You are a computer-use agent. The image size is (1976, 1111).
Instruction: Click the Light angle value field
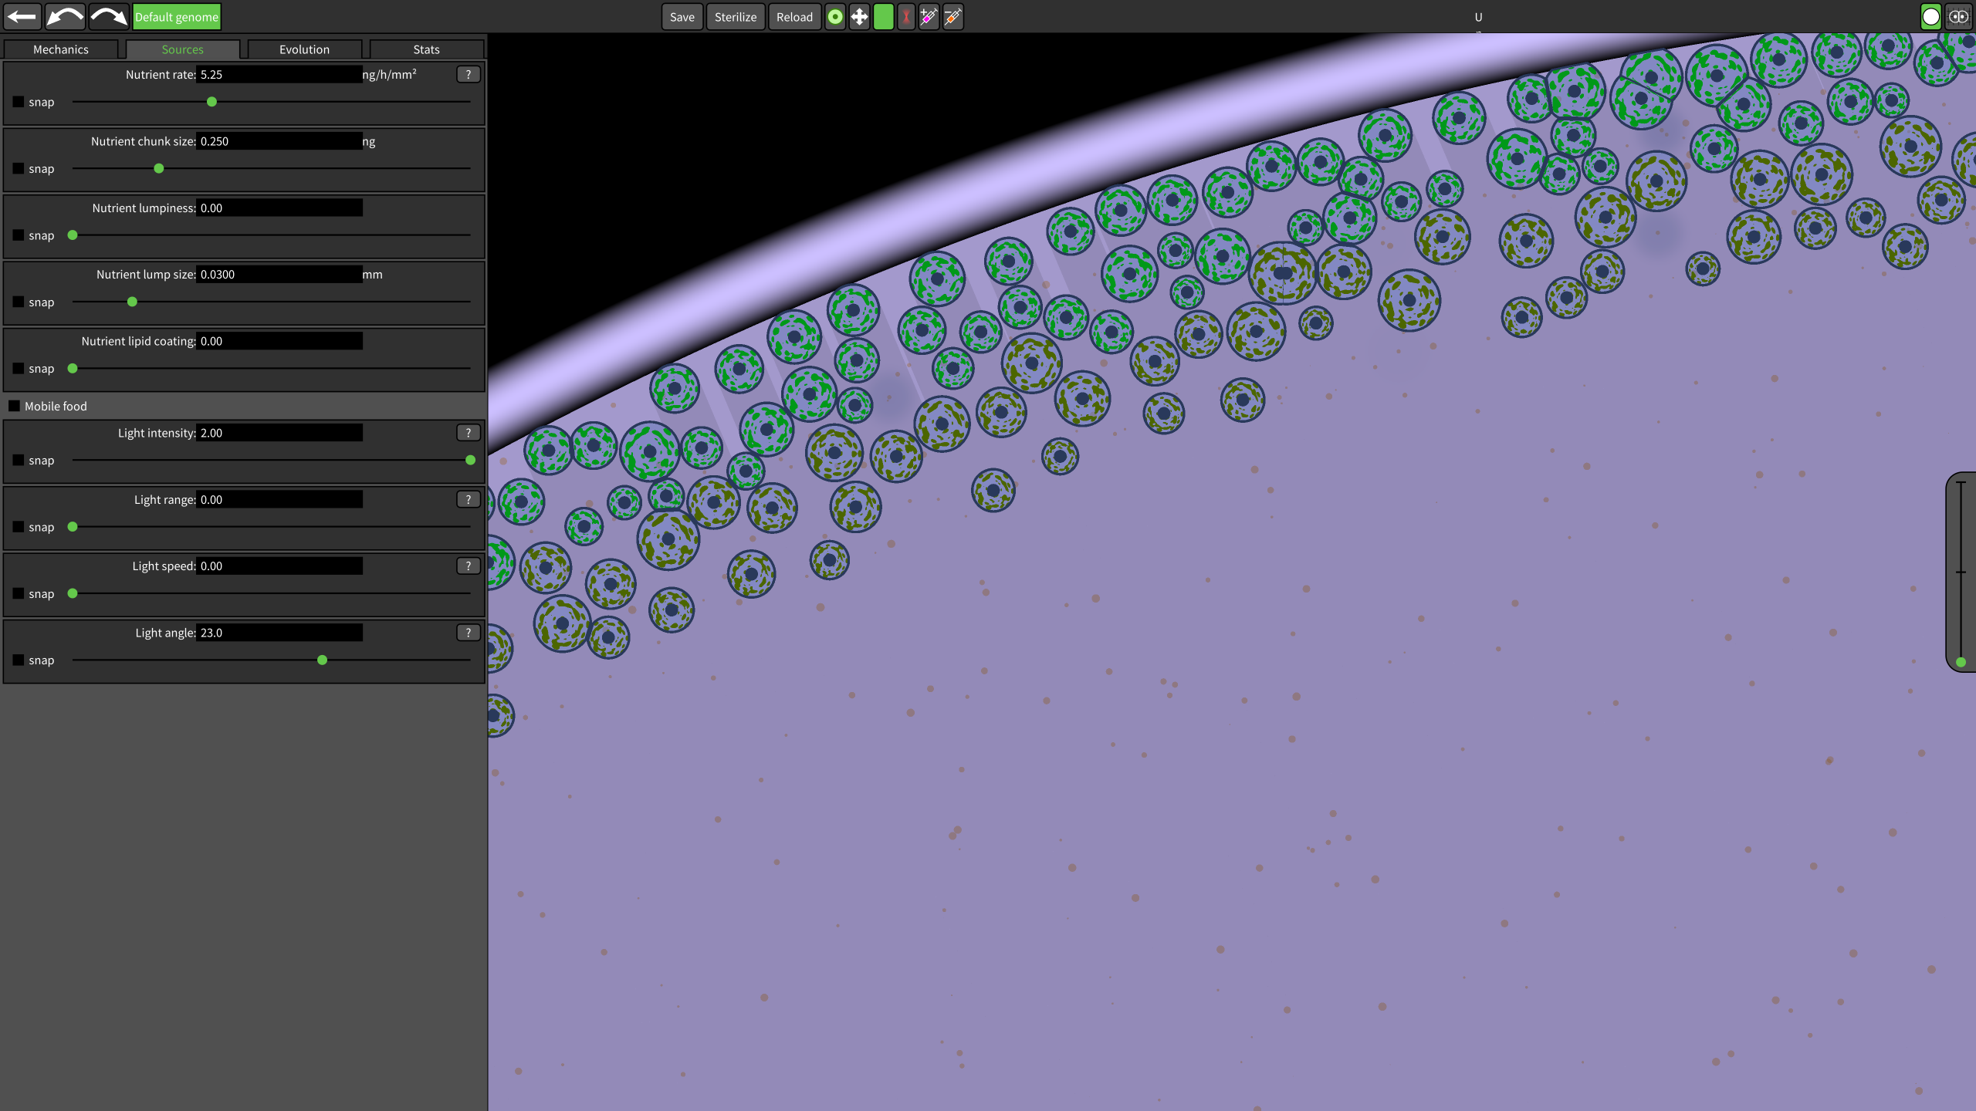279,633
